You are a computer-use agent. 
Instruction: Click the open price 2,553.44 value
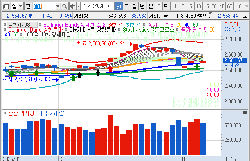pos(228,16)
